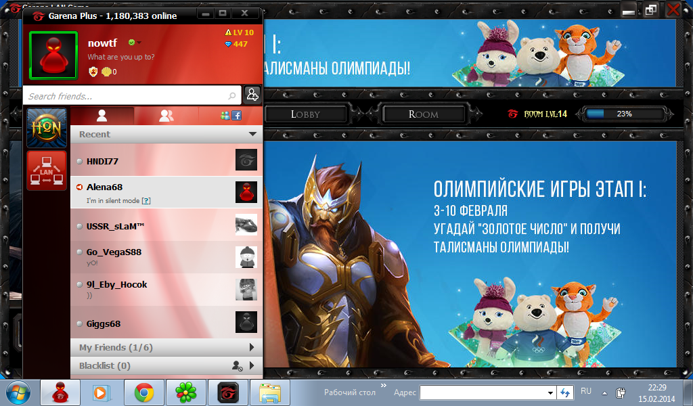Select Giggs68 in the recent list
This screenshot has width=693, height=406.
(166, 322)
